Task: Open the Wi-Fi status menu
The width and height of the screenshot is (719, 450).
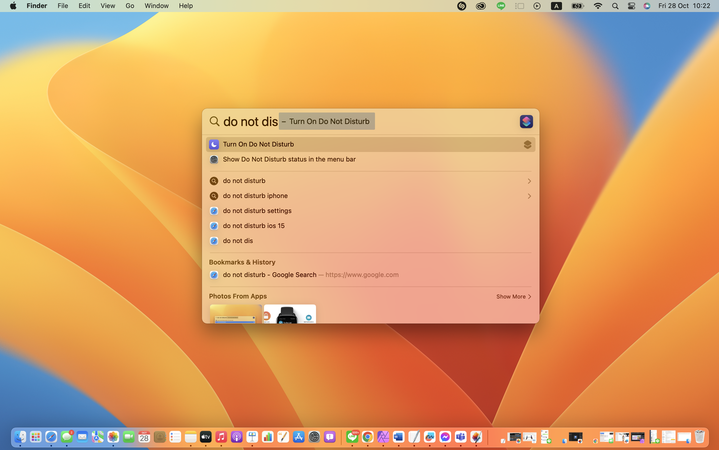Action: [x=597, y=6]
